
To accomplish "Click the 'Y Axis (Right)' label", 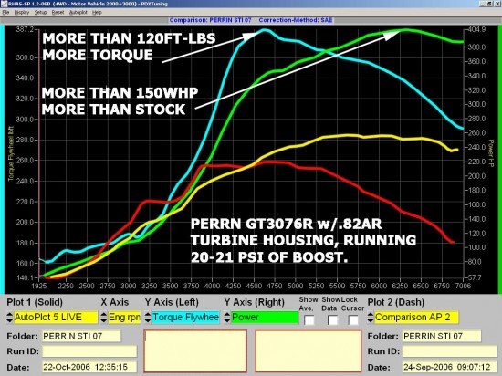I will (255, 302).
